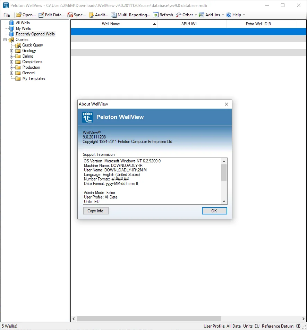Collapse the Queries tree node
Viewport: 307px width, 330px height.
pos(5,40)
